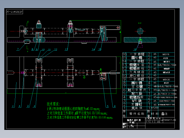Click the '材料' header beside 备注

[x=155, y=114]
